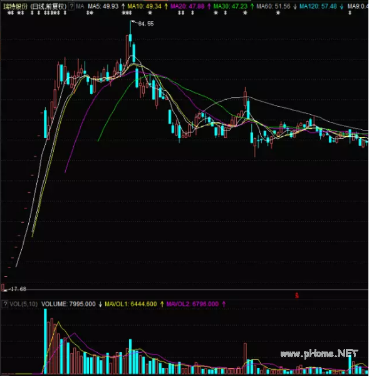Select the 84.55 peak price label
Image resolution: width=369 pixels, height=376 pixels.
coord(146,23)
